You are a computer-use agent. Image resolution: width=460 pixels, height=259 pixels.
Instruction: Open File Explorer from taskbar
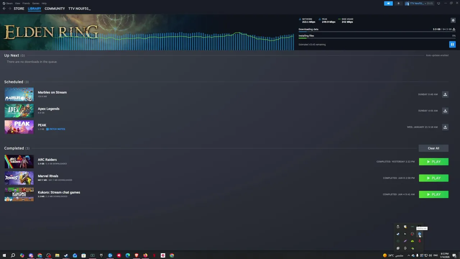(57, 255)
